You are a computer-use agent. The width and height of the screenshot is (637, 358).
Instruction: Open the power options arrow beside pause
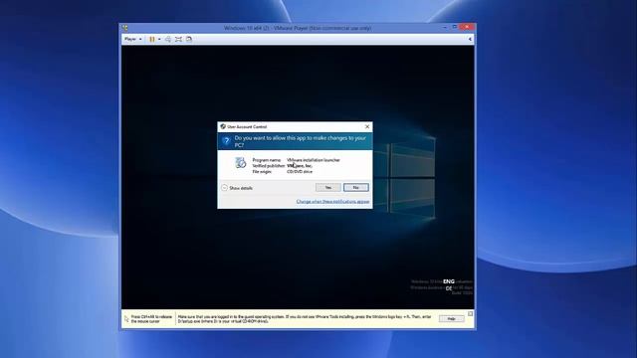[x=159, y=39]
